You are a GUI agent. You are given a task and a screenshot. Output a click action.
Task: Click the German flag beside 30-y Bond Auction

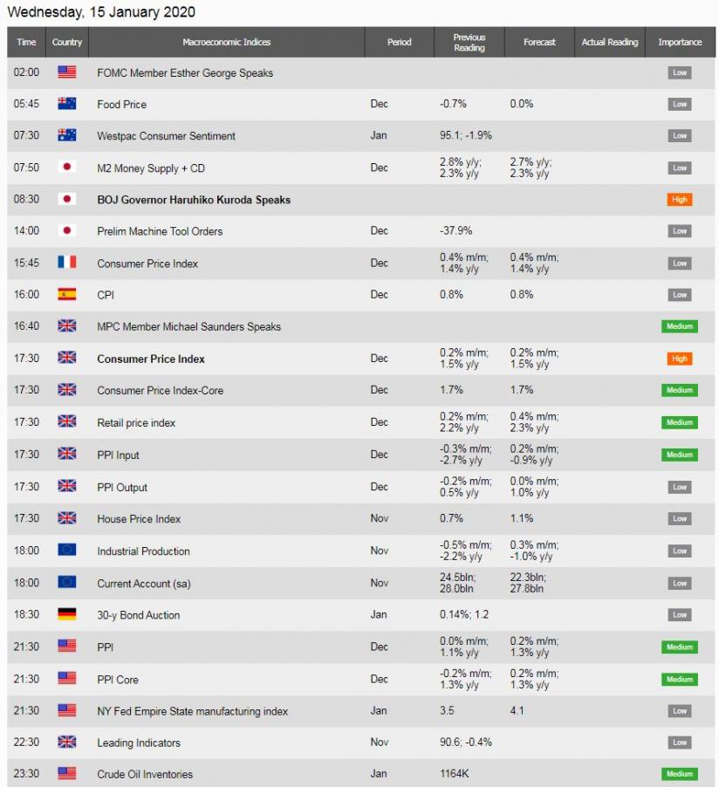[x=67, y=614]
